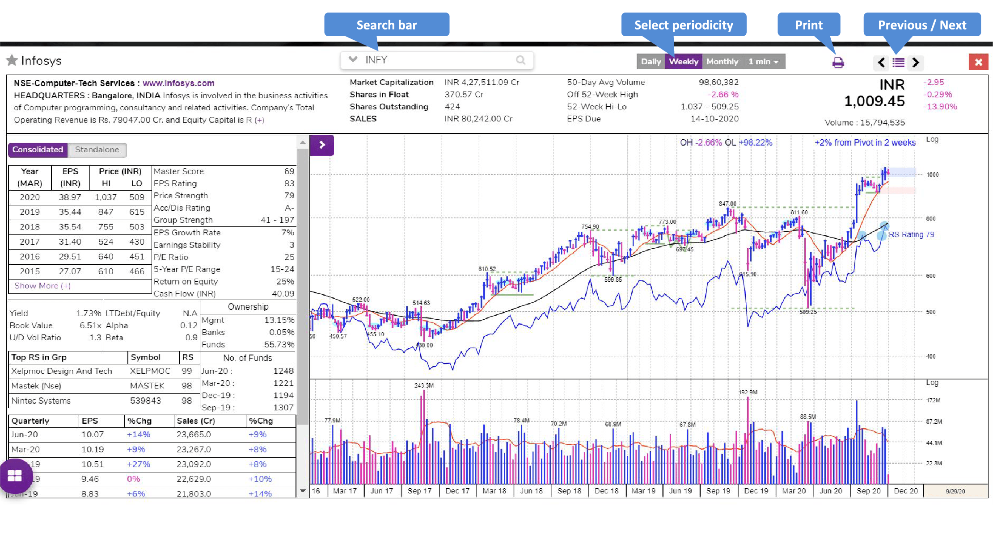Click the left panel scrollbar thumb
This screenshot has height=547, width=993.
click(303, 286)
